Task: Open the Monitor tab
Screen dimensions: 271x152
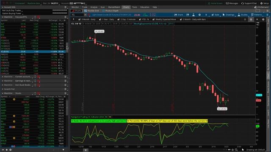Action: point(75,7)
